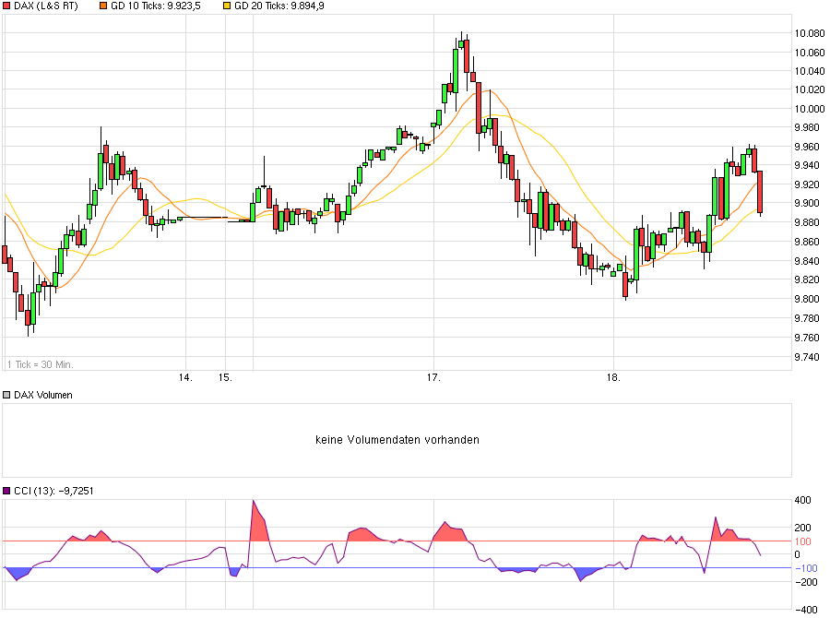Click the 10.000 price axis label
This screenshot has height=618, width=830.
[810, 109]
